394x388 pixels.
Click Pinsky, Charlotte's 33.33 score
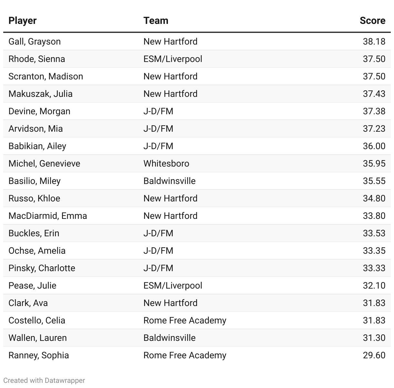tap(374, 268)
